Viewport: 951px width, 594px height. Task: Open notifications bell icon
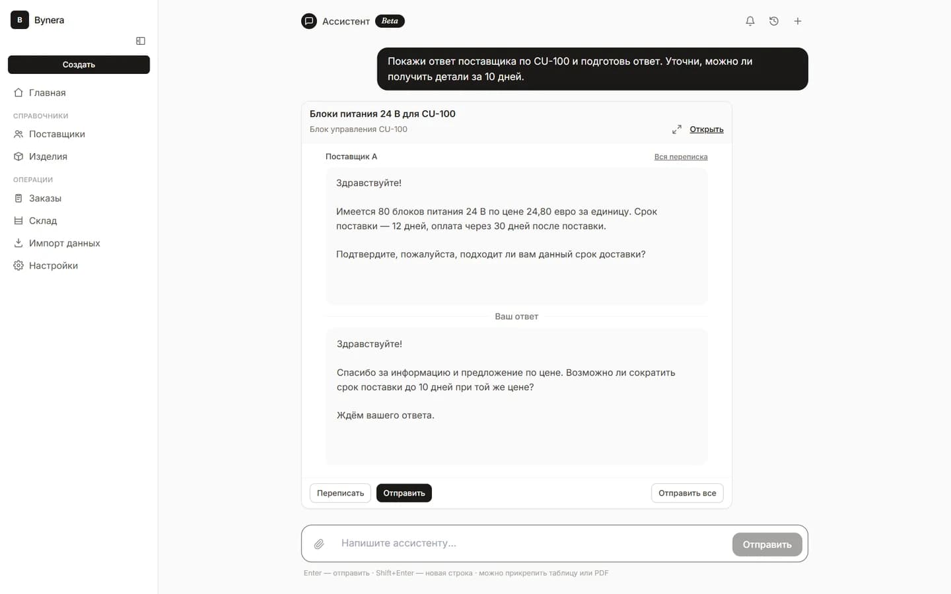tap(750, 21)
